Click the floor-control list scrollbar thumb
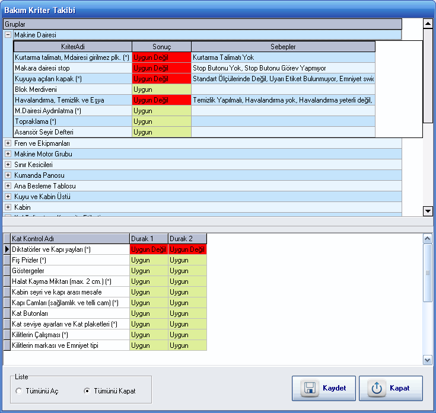 427,273
